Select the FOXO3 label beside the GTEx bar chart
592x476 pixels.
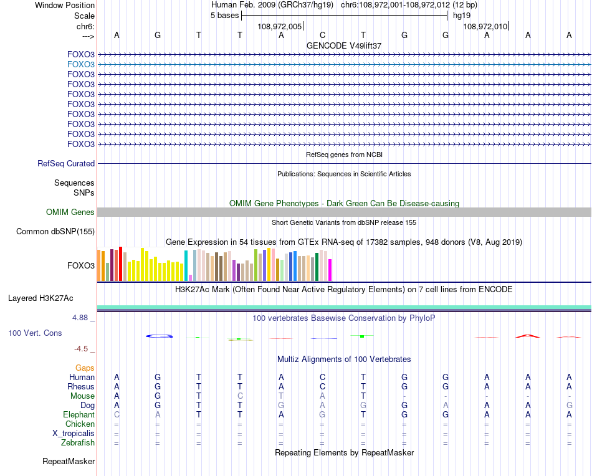[x=81, y=265]
